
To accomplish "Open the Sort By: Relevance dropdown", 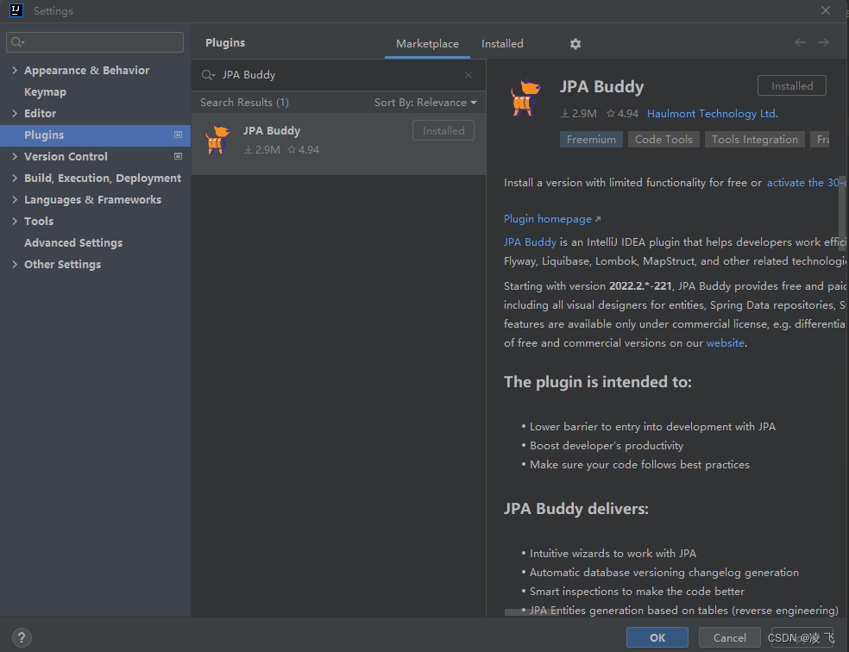I will (x=425, y=103).
